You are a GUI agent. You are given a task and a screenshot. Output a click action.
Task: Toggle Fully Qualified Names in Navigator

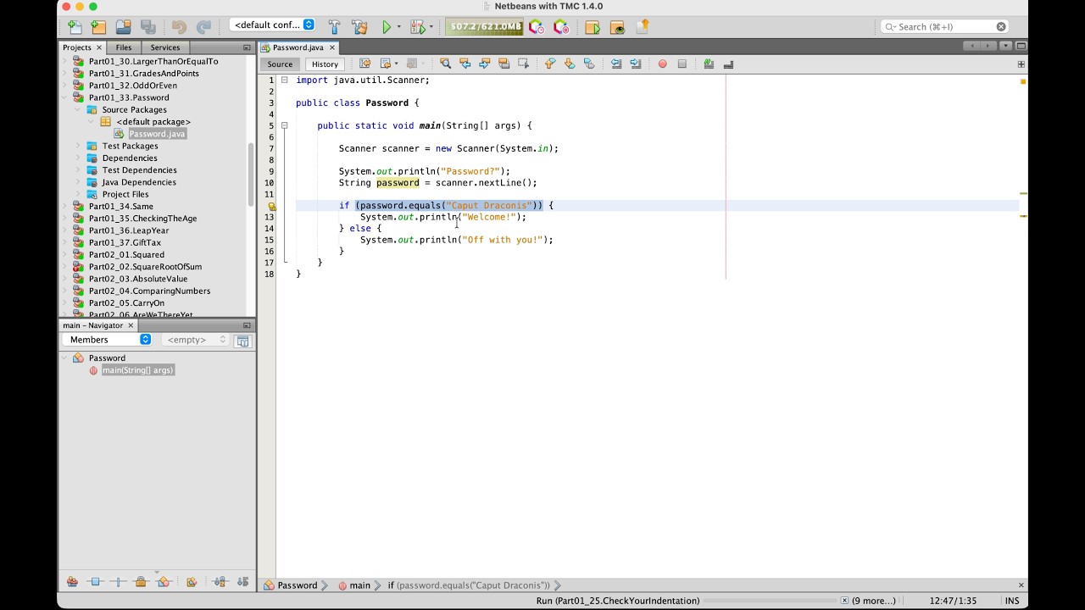click(192, 582)
